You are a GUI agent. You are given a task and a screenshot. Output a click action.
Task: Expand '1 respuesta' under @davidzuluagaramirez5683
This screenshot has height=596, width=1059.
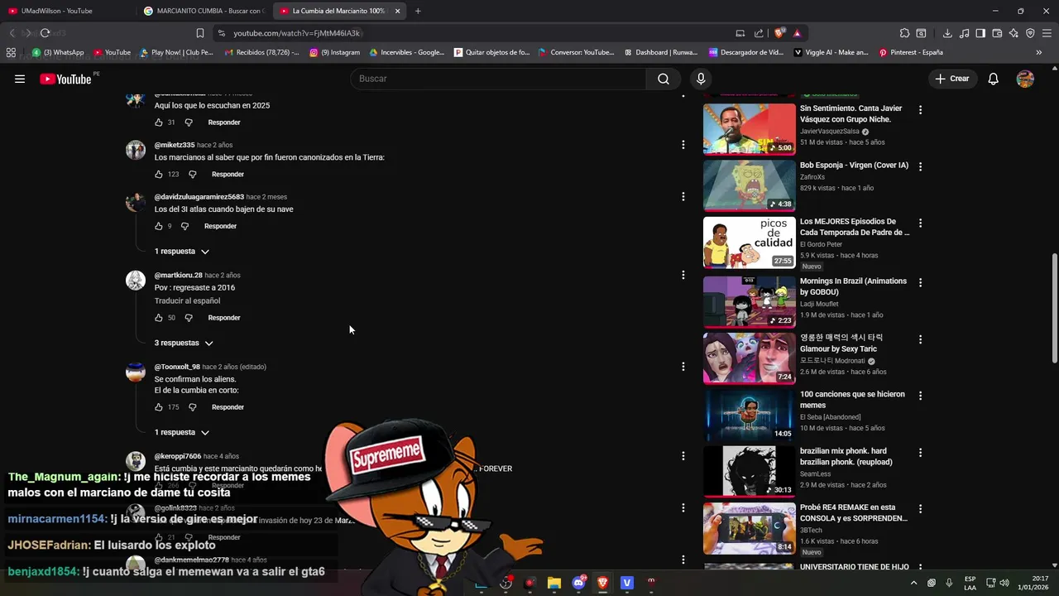[x=181, y=252]
